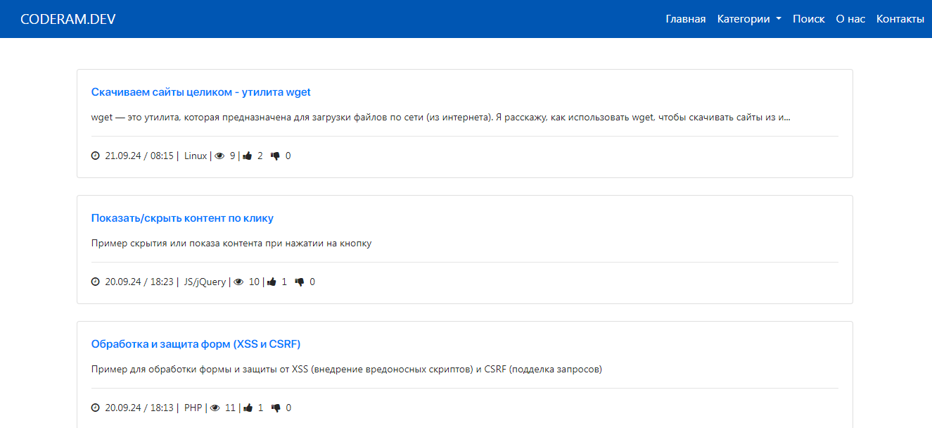Open article Показать/скрыть контент по клику
Image resolution: width=932 pixels, height=428 pixels.
pos(182,218)
